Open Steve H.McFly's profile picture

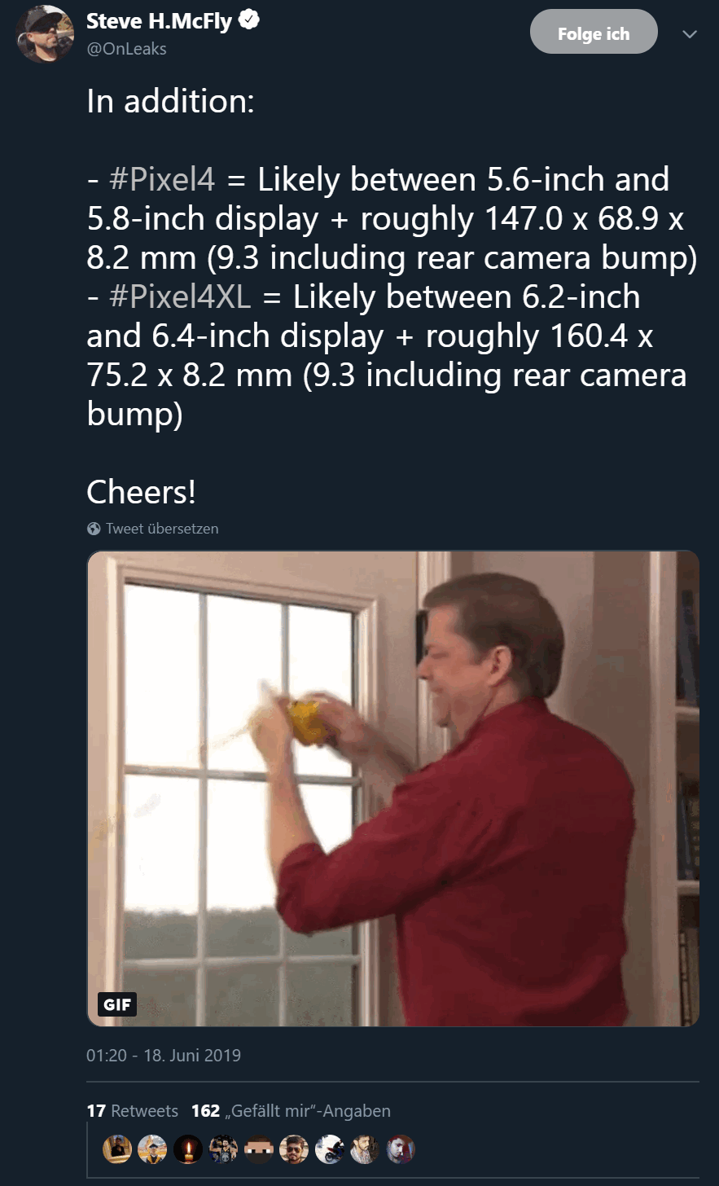[45, 34]
